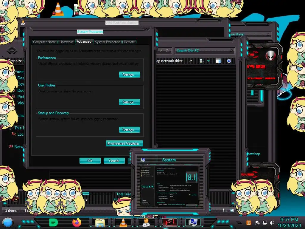The width and height of the screenshot is (305, 229).
Task: Switch to the Hardware tab
Action: point(66,42)
